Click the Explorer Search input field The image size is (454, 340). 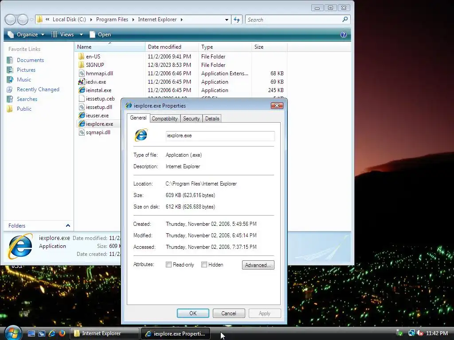[x=294, y=19]
